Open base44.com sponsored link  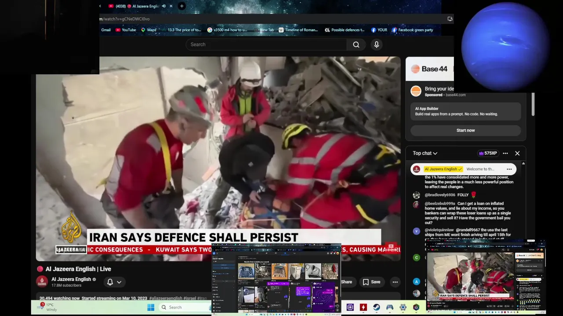click(x=455, y=95)
